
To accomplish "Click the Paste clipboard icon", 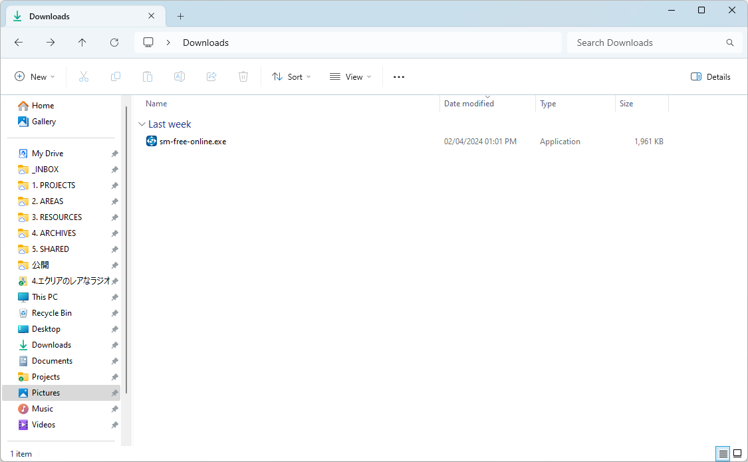I will point(148,77).
